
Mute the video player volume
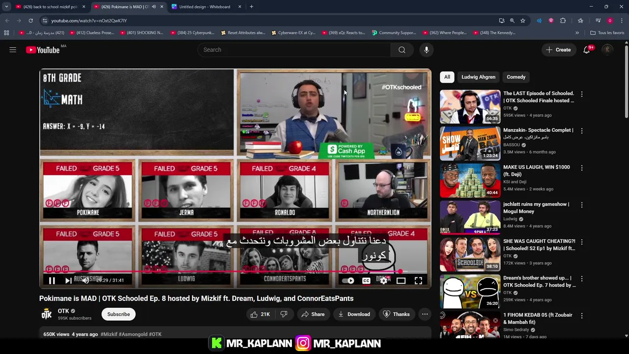[85, 280]
